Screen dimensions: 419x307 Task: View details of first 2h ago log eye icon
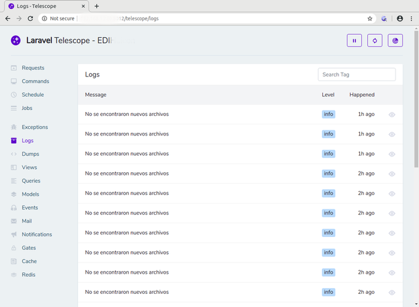pyautogui.click(x=392, y=174)
